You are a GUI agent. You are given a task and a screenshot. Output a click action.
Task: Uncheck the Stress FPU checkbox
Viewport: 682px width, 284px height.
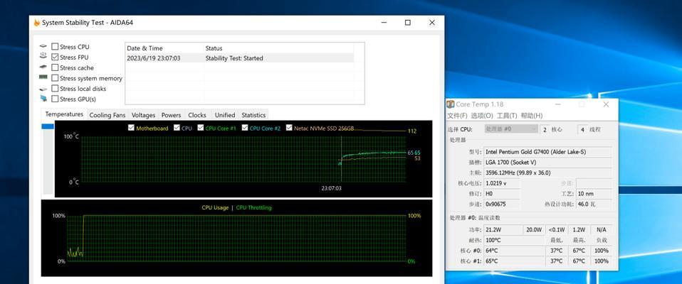(x=55, y=57)
